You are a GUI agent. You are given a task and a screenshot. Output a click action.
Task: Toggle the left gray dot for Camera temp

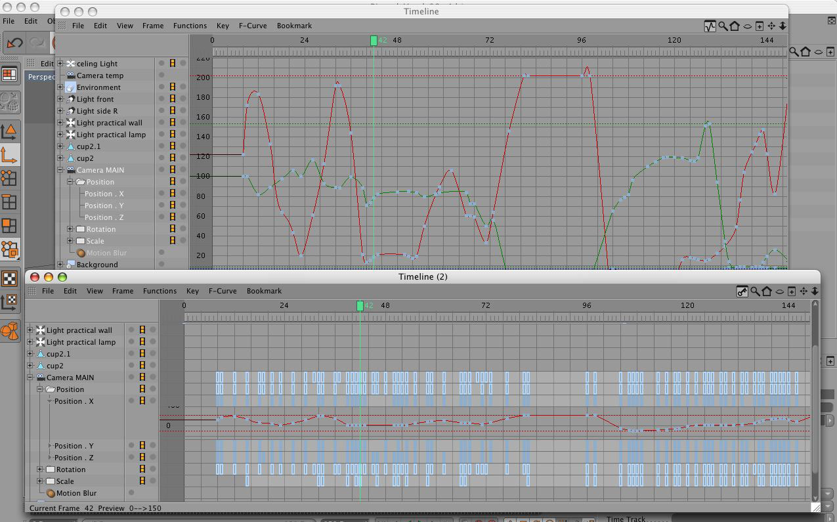161,76
